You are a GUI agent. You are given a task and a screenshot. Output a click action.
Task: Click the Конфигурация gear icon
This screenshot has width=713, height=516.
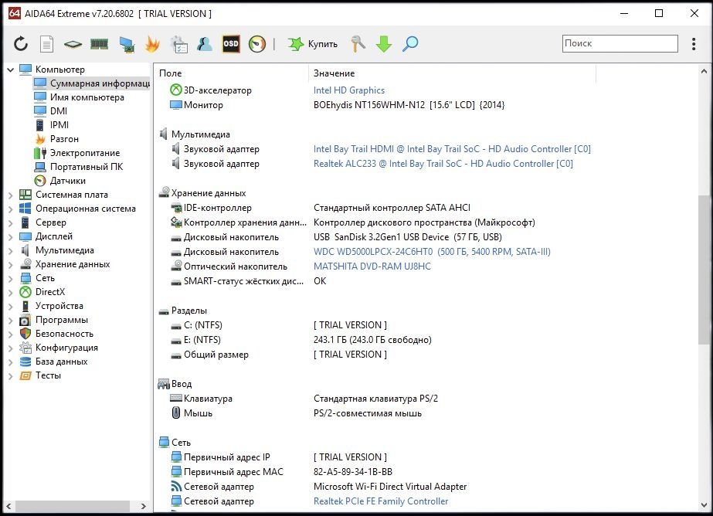point(25,348)
